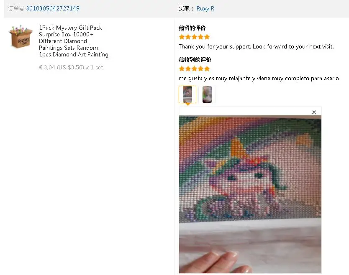
Task: Click fifth star under 我收到的评价
Action: click(207, 69)
